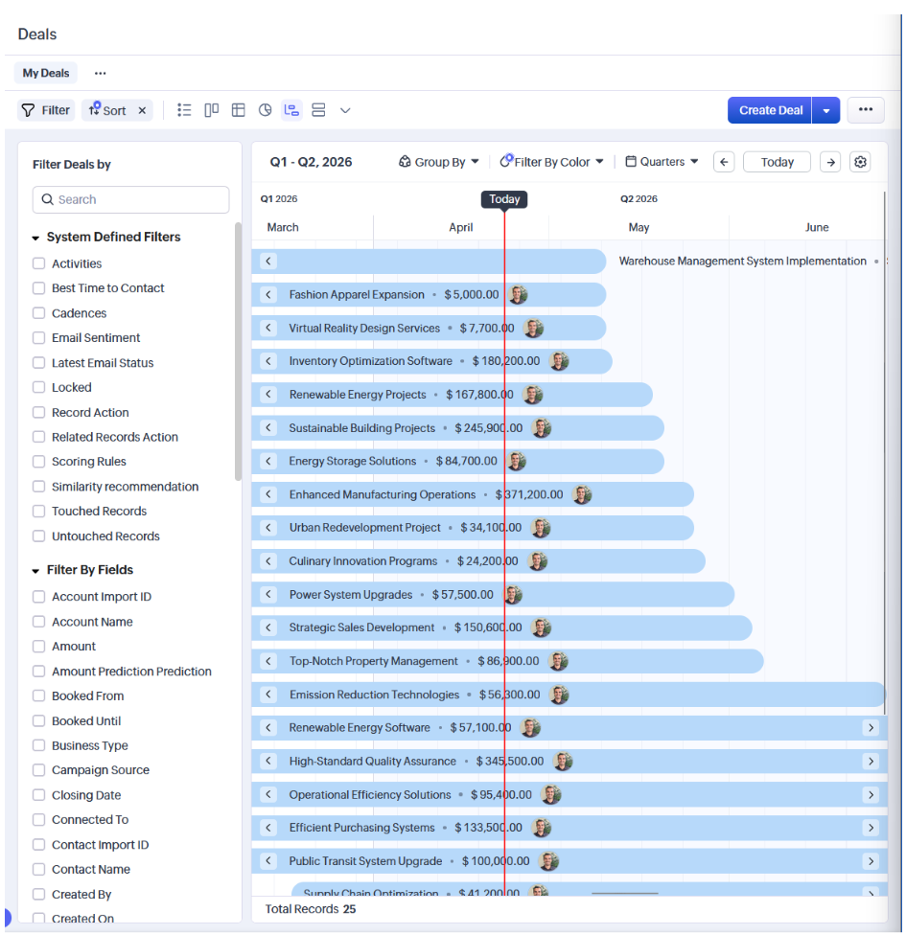This screenshot has height=935, width=906.
Task: Go to previous timeline period arrow
Action: point(725,162)
